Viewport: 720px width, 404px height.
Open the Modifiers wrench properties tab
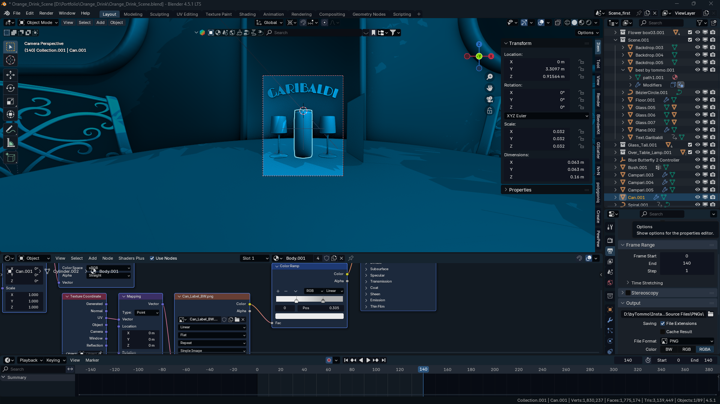tap(610, 320)
